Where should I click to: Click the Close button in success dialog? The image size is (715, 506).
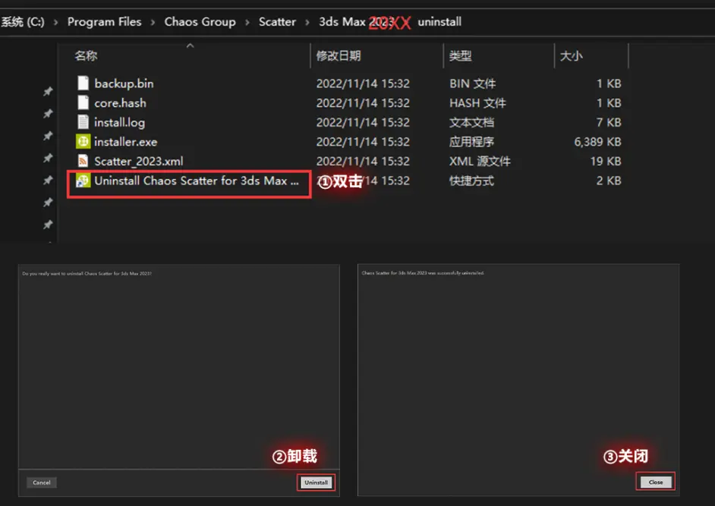pyautogui.click(x=656, y=482)
